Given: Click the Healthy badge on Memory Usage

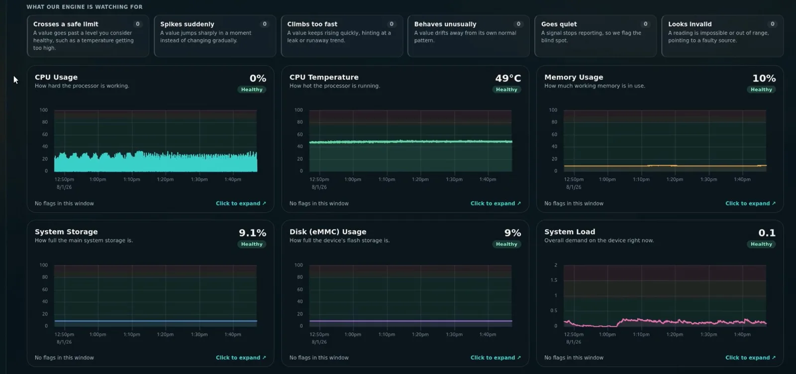Looking at the screenshot, I should tap(761, 90).
